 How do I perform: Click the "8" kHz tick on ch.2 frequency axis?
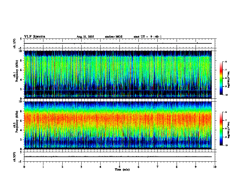click(x=21, y=111)
